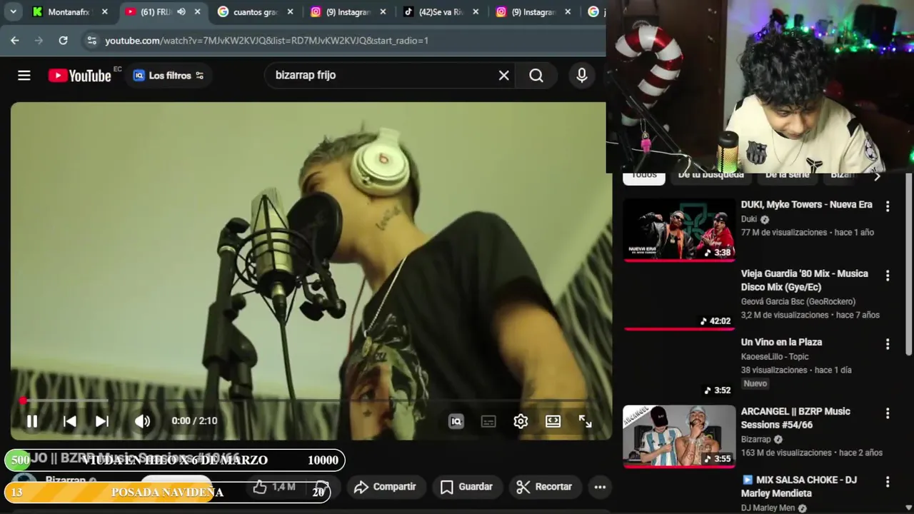Open options menu for ARCANGEL BZRP video
The image size is (914, 514).
tap(888, 413)
